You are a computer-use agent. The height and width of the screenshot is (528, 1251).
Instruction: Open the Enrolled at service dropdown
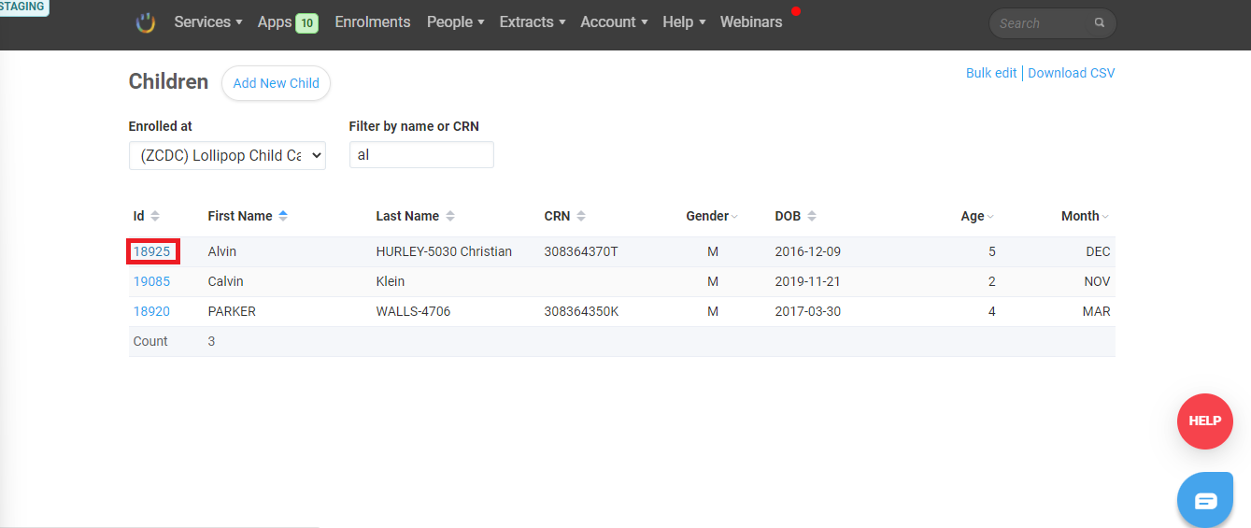[227, 155]
